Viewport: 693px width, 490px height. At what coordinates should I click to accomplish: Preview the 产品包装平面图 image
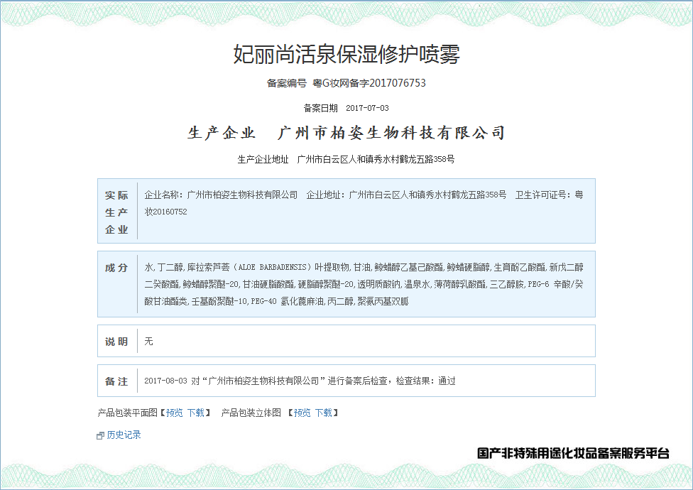coord(174,413)
